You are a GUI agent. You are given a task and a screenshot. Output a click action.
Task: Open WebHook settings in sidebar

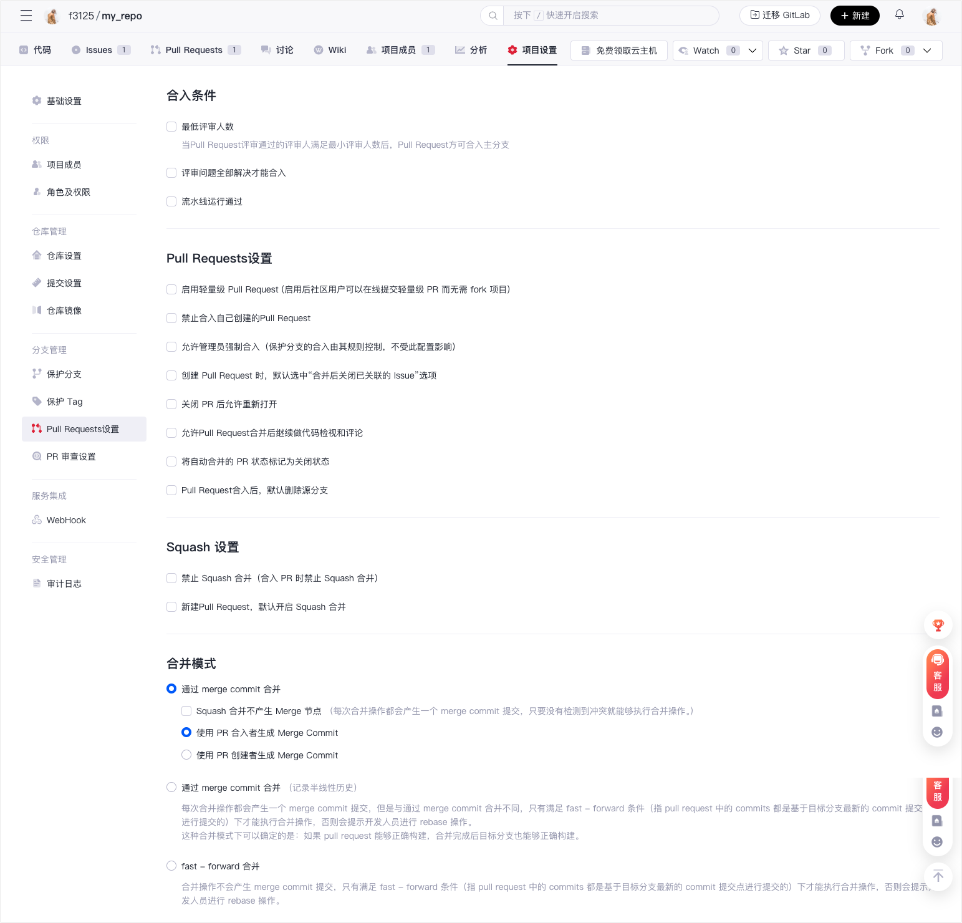66,520
